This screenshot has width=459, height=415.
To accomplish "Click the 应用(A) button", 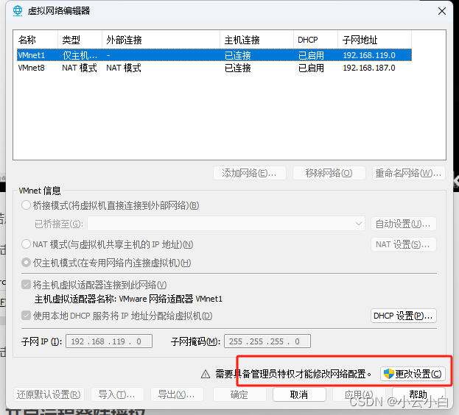I will pos(359,394).
